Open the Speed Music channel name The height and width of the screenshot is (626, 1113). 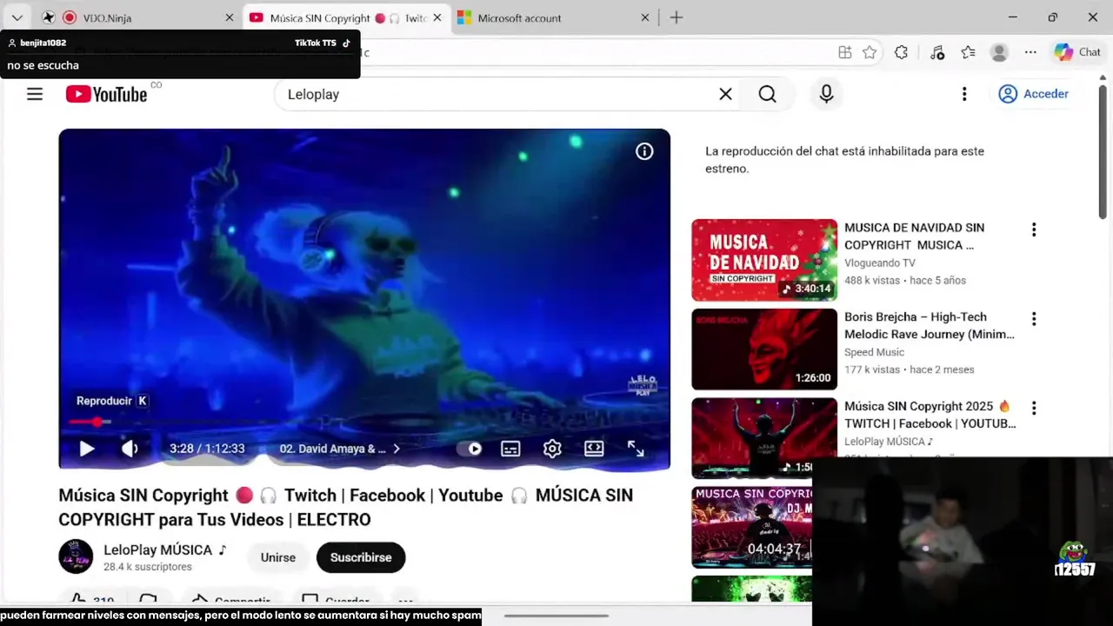point(874,352)
